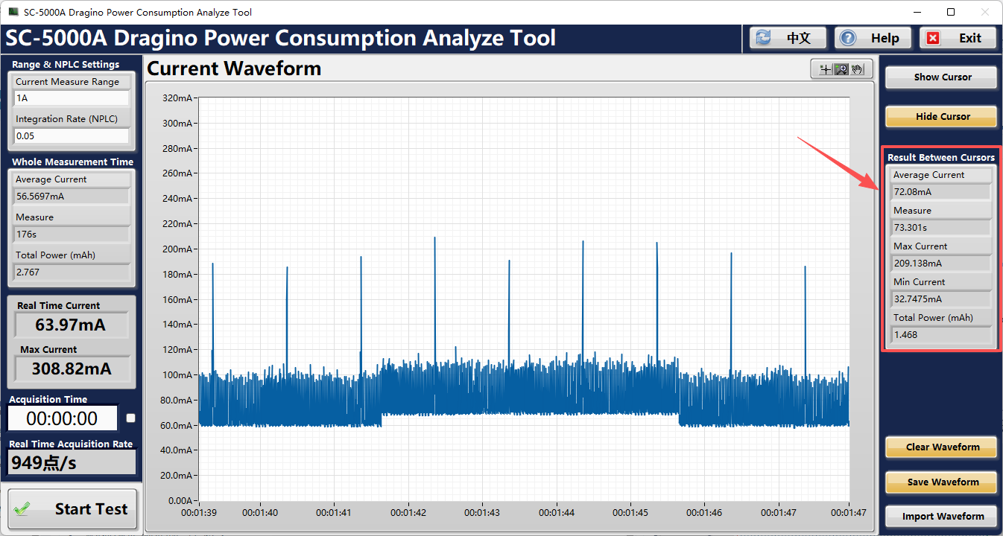Click the Hide Cursor button
Viewport: 1003px width, 536px height.
point(942,117)
